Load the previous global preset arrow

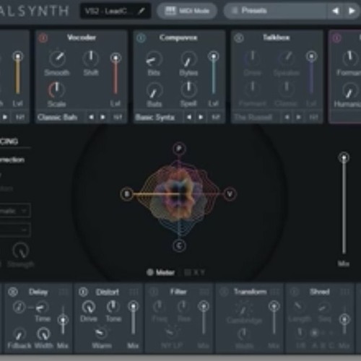[335, 11]
